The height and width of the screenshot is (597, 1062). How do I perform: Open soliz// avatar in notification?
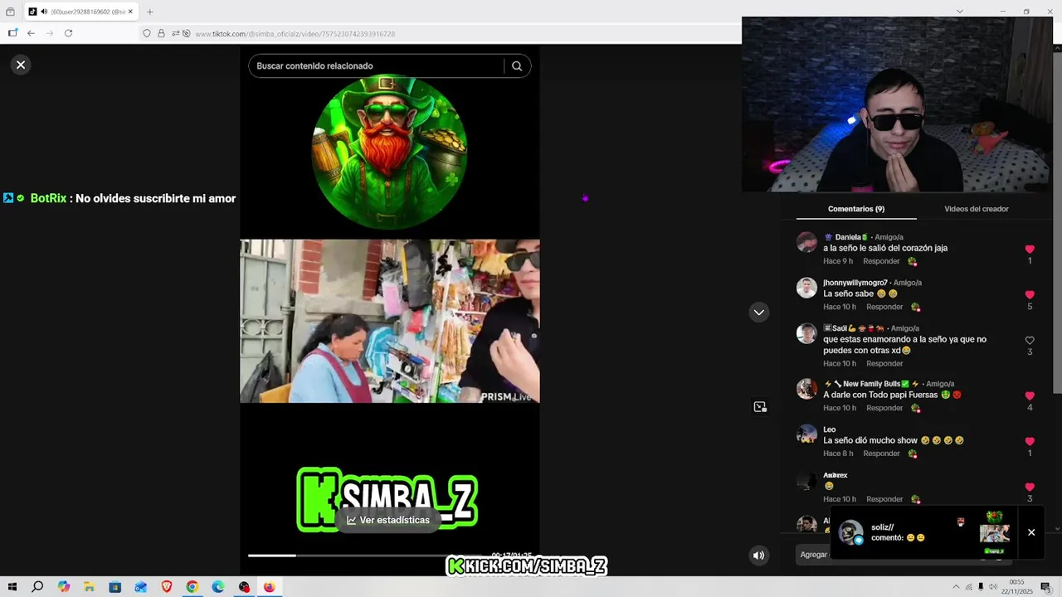[x=850, y=532]
